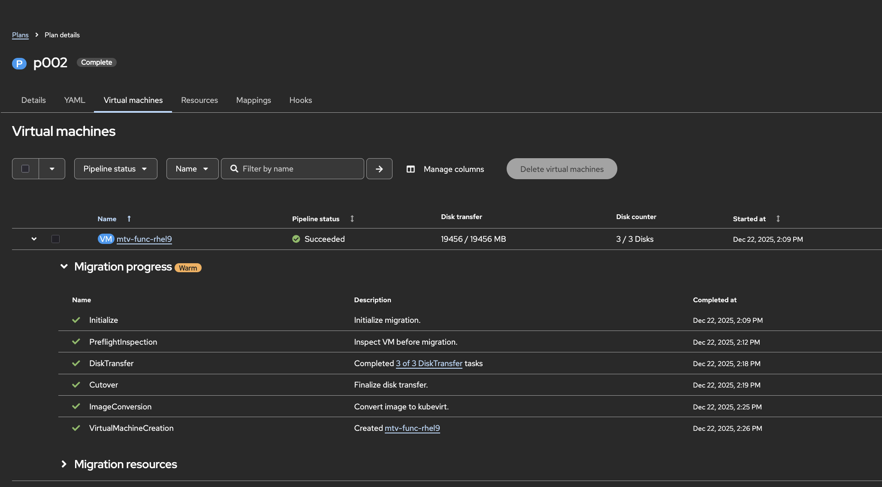The image size is (882, 487).
Task: Click the arrow button to apply name filter
Action: pyautogui.click(x=379, y=169)
